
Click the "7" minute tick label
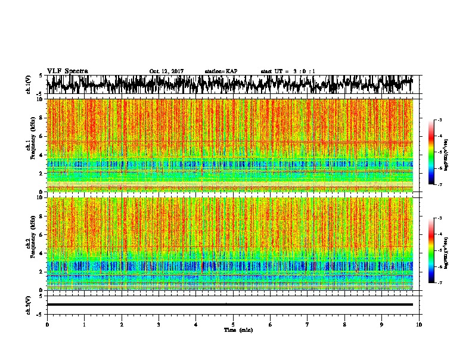308,325
